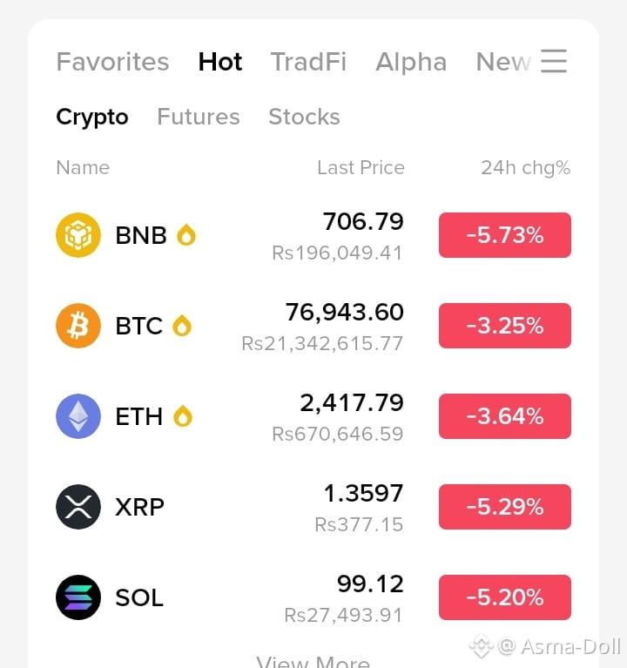Tap the XRP logo icon
Viewport: 627px width, 668px height.
click(x=78, y=507)
